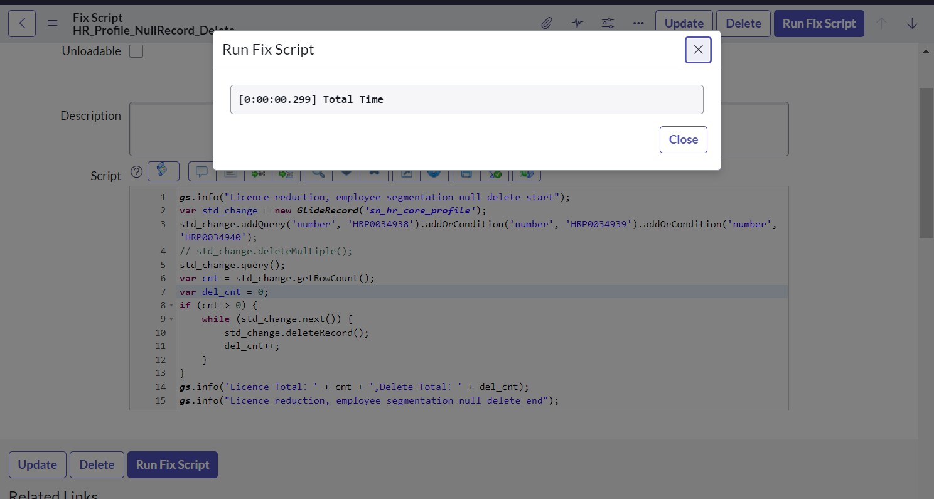Screen dimensions: 934x499
Task: Click the bottom Run Fix Script button
Action: 173,465
